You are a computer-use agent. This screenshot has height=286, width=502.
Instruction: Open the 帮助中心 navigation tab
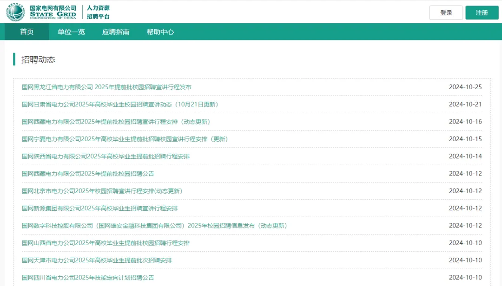click(x=160, y=32)
